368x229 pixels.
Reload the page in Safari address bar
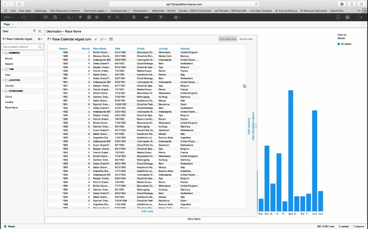click(256, 4)
